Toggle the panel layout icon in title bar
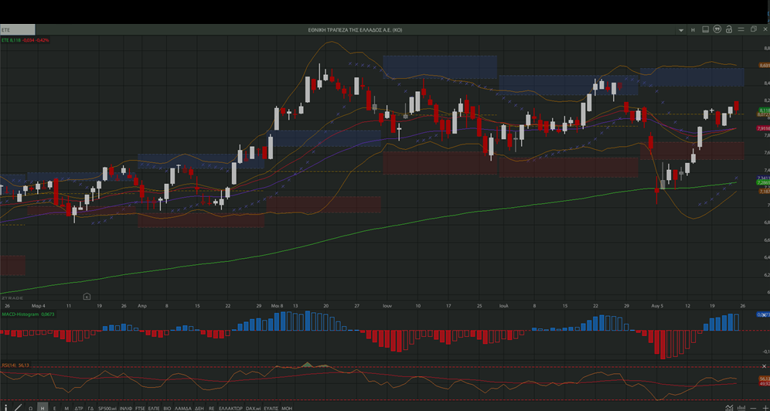This screenshot has width=770, height=411. coord(706,29)
